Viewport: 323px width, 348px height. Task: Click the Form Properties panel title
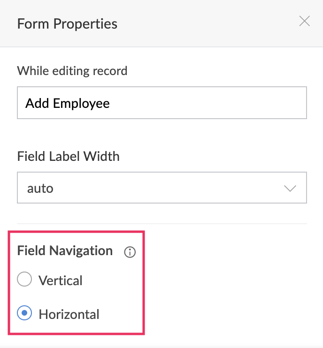click(67, 23)
